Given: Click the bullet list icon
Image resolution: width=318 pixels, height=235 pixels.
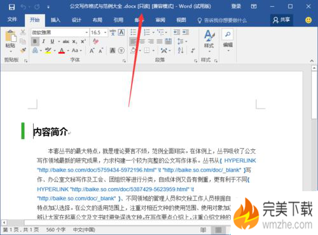Looking at the screenshot, I should tap(133, 32).
